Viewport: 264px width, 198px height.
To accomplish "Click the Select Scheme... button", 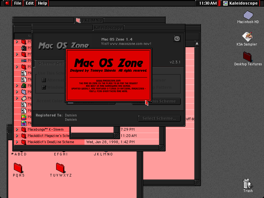I will point(159,118).
